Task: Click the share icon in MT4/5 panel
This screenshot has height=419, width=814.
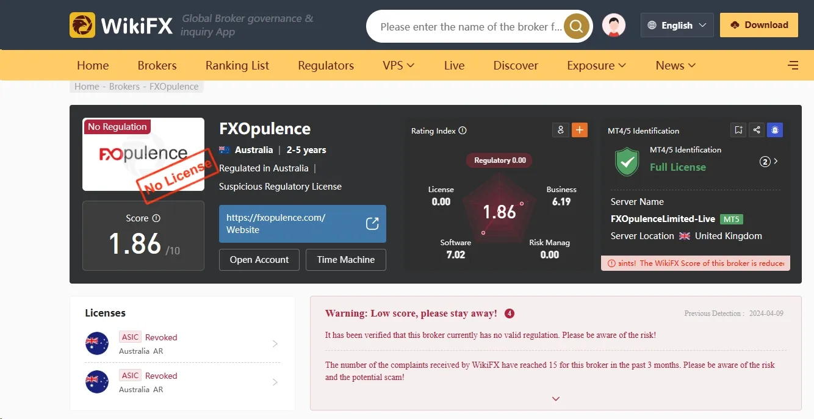Action: [757, 130]
